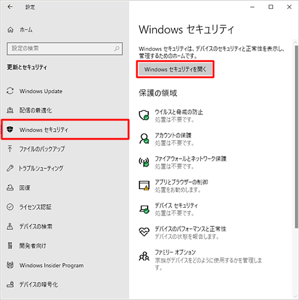This screenshot has height=300, width=299.
Task: Click the home icon beside ホーム
Action: [x=10, y=30]
